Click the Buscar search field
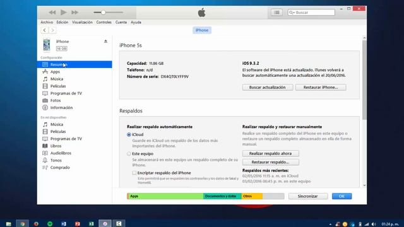This screenshot has width=404, height=227. [311, 13]
